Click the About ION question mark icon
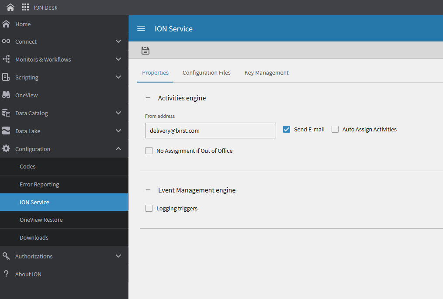Image resolution: width=443 pixels, height=299 pixels. 7,274
